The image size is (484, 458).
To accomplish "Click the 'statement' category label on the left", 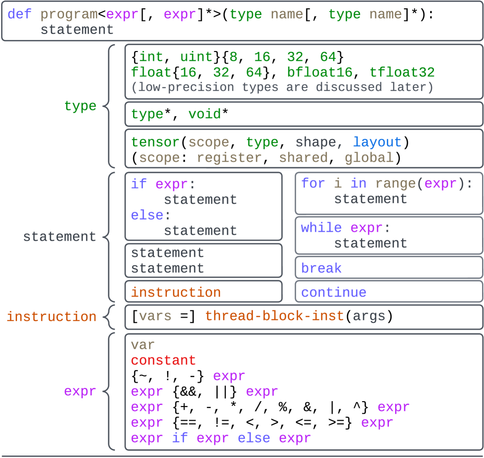I will 60,237.
